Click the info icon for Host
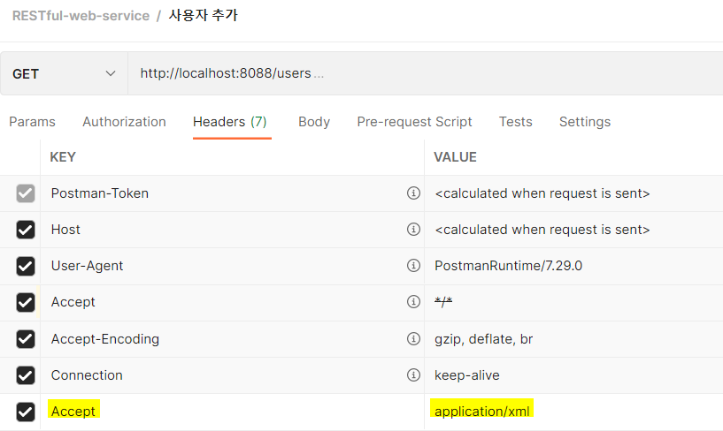Screen dimensions: 723x431 click(x=413, y=229)
